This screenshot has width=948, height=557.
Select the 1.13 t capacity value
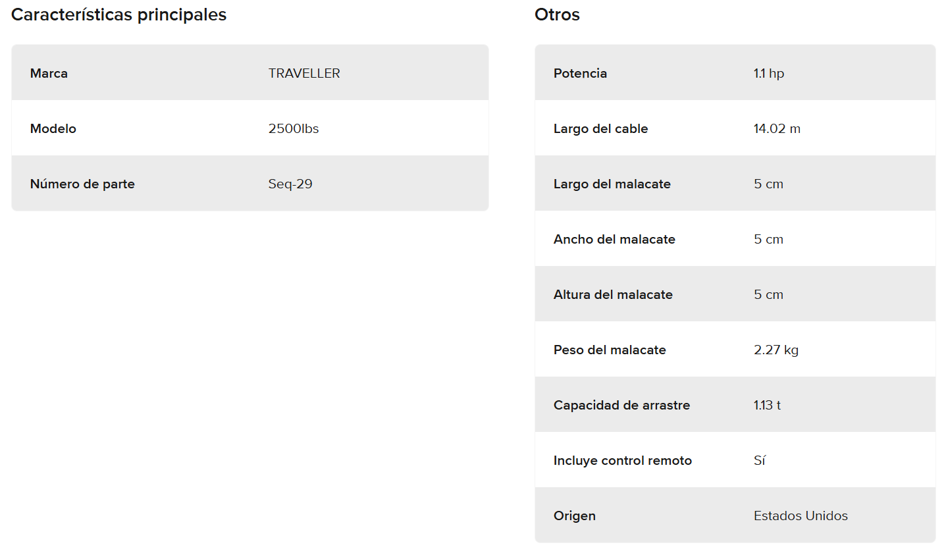click(x=767, y=405)
